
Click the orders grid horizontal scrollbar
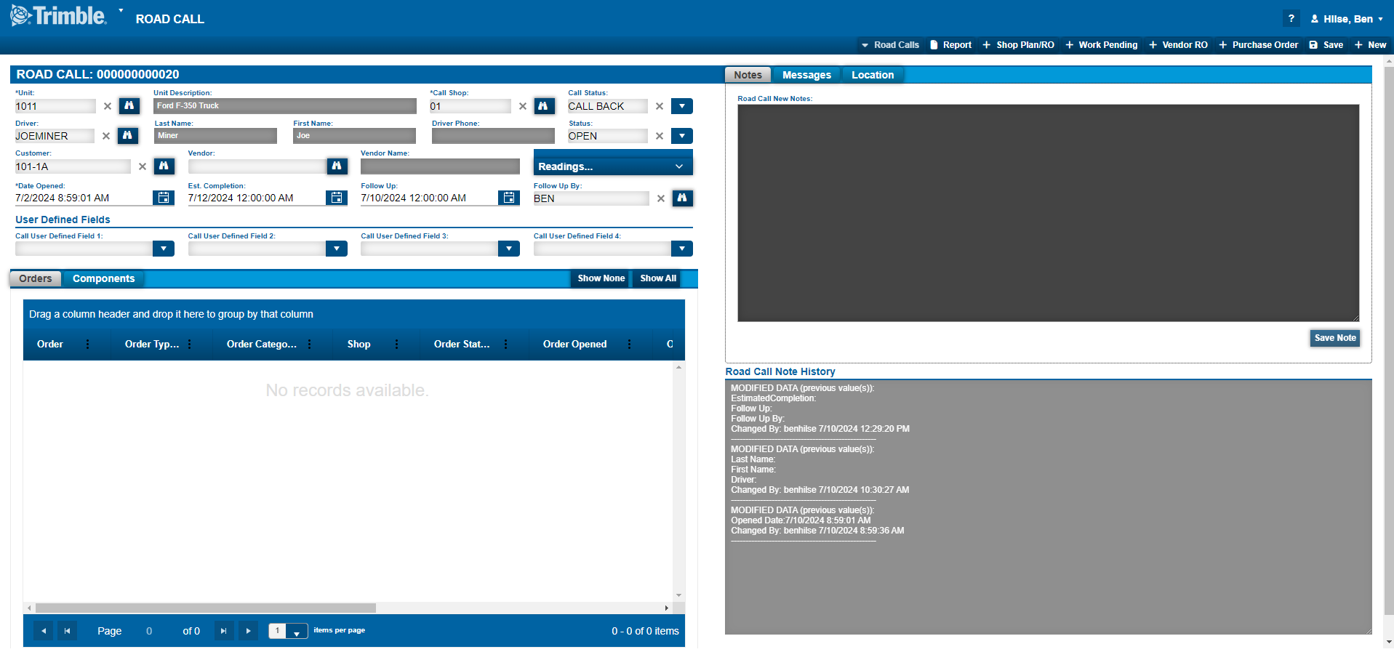(206, 608)
